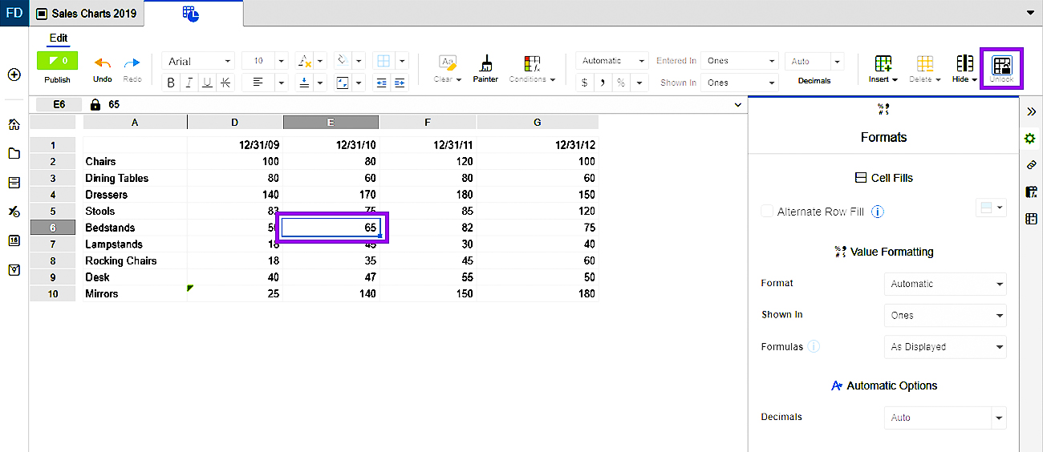The image size is (1043, 452).
Task: Toggle italic formatting
Action: [189, 83]
